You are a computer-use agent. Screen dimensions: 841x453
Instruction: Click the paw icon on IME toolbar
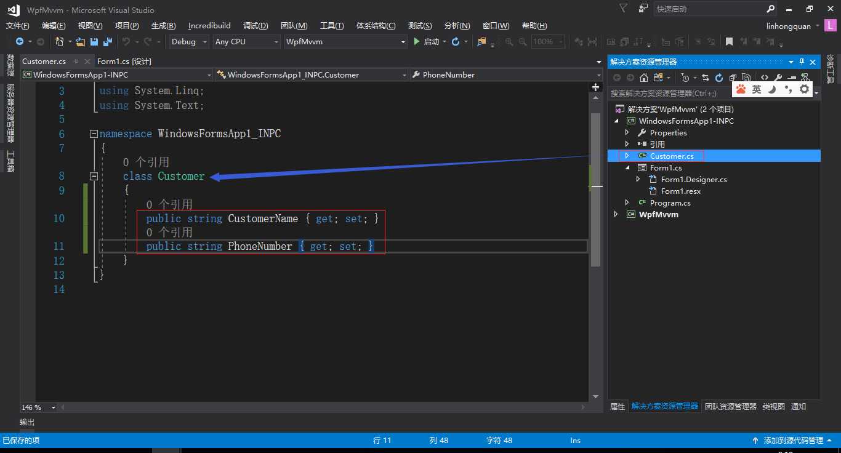[x=741, y=89]
